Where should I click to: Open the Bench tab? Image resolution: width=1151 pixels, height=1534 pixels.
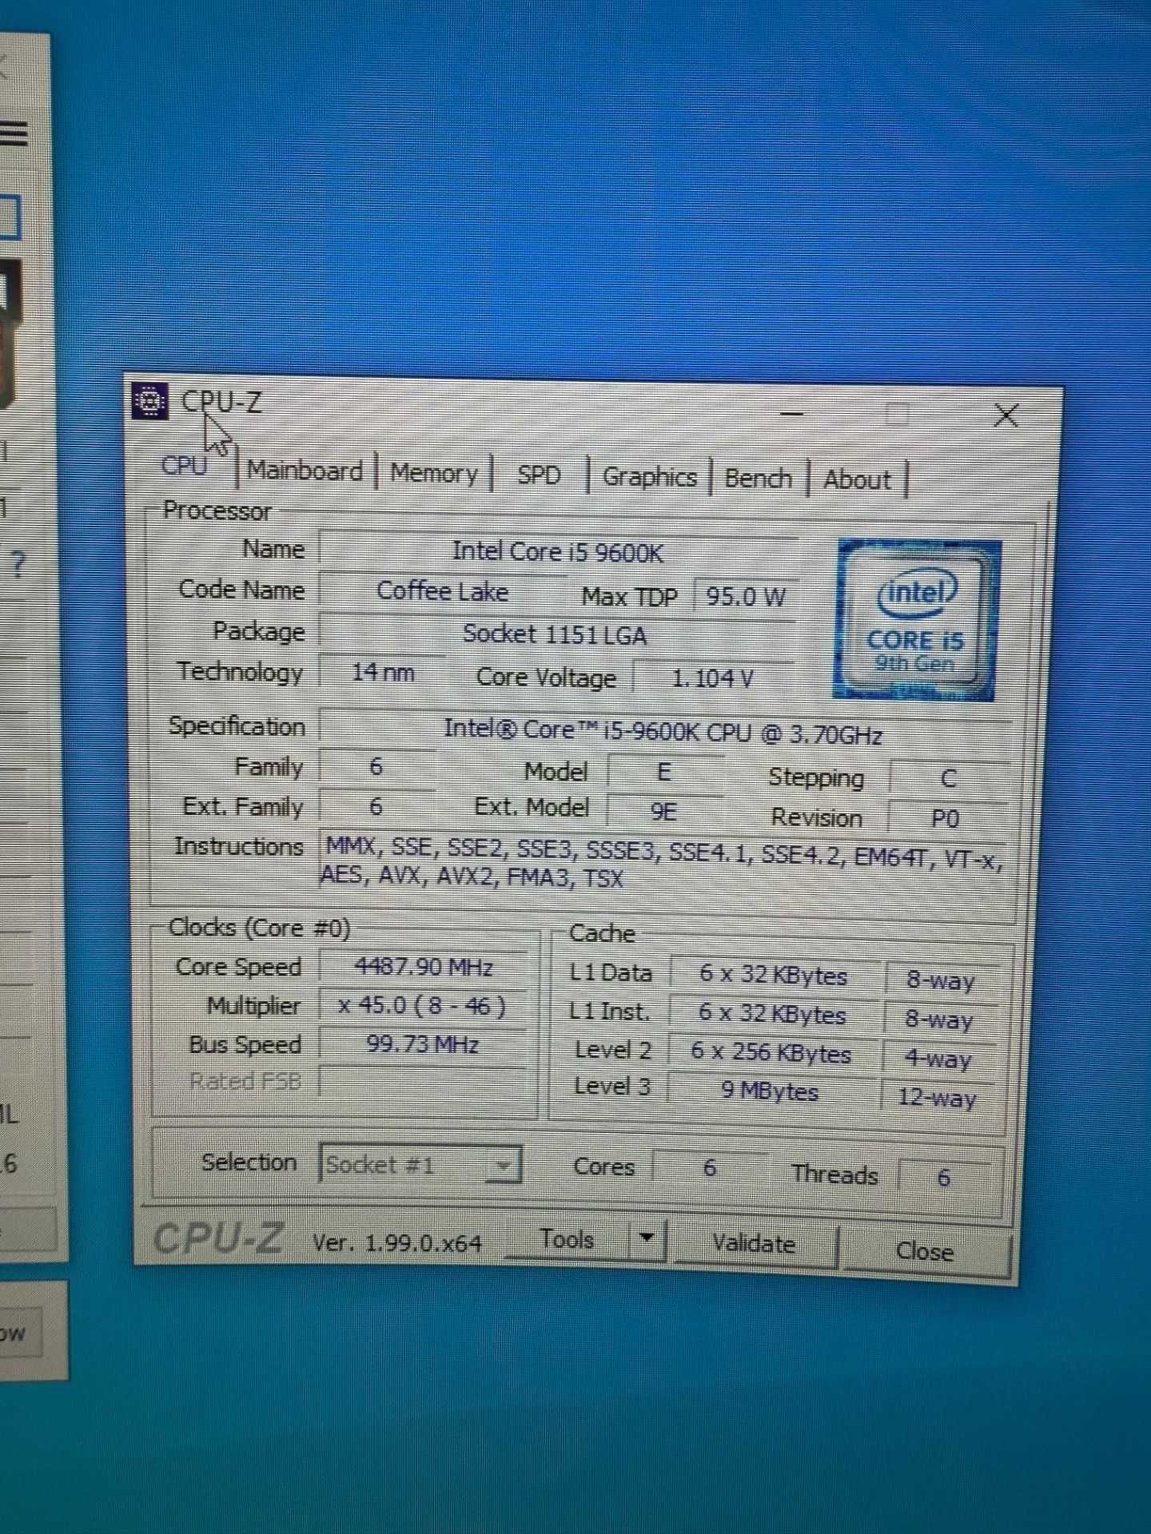(758, 479)
